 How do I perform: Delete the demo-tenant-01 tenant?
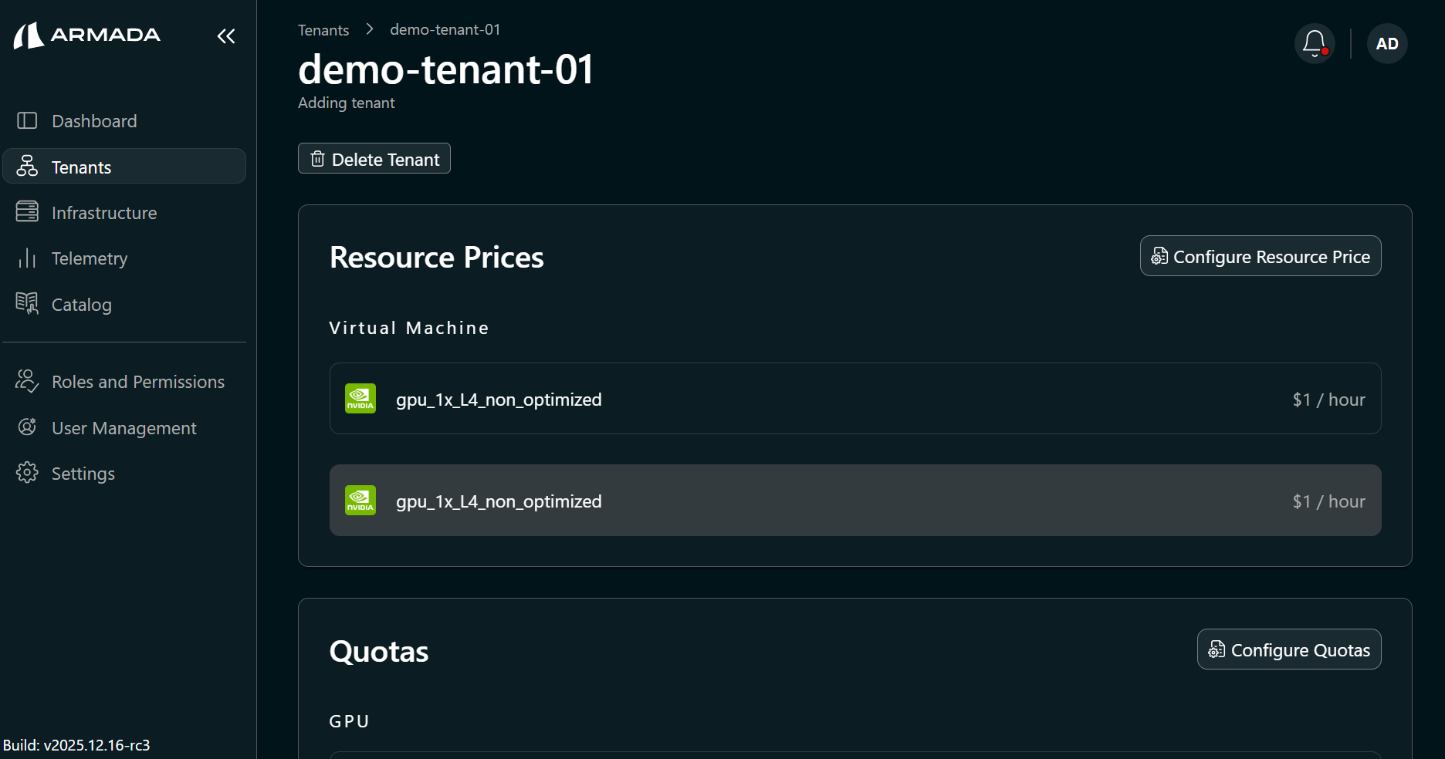point(374,158)
